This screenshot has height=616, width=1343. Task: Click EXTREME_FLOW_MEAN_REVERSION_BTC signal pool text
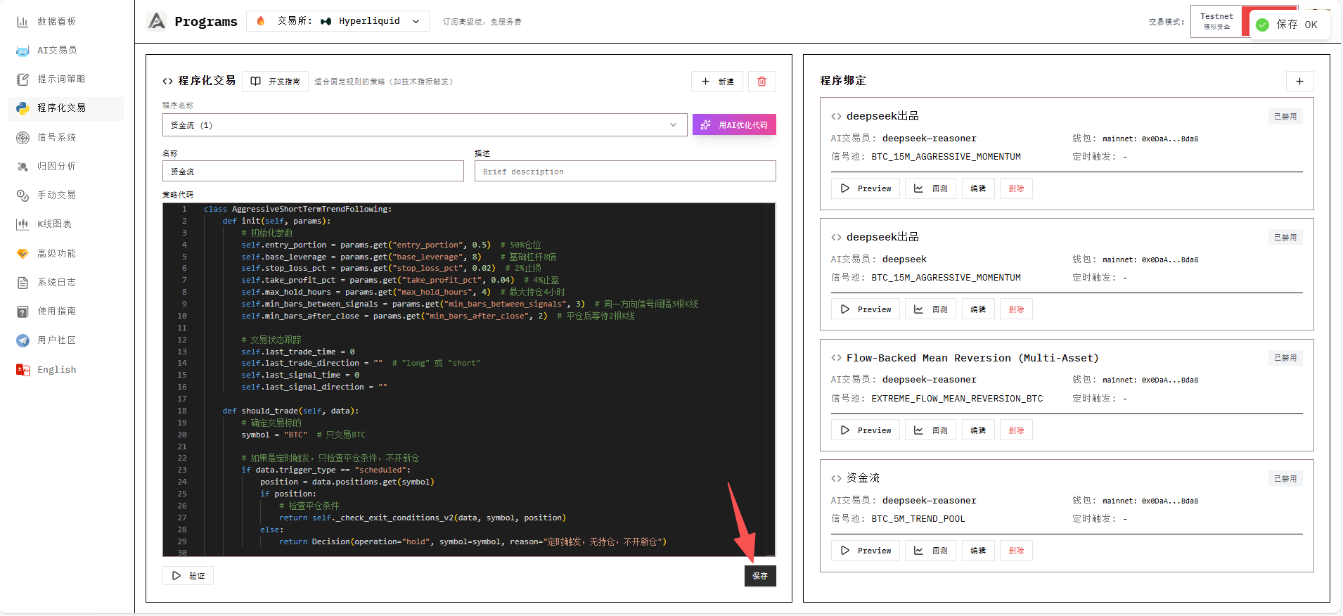click(x=957, y=399)
